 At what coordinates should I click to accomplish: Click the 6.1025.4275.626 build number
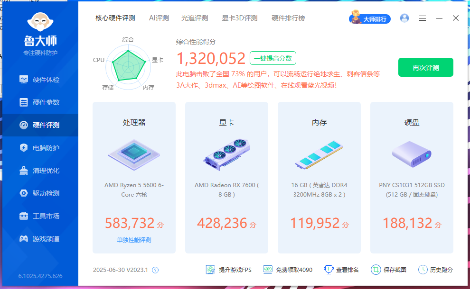(x=40, y=276)
